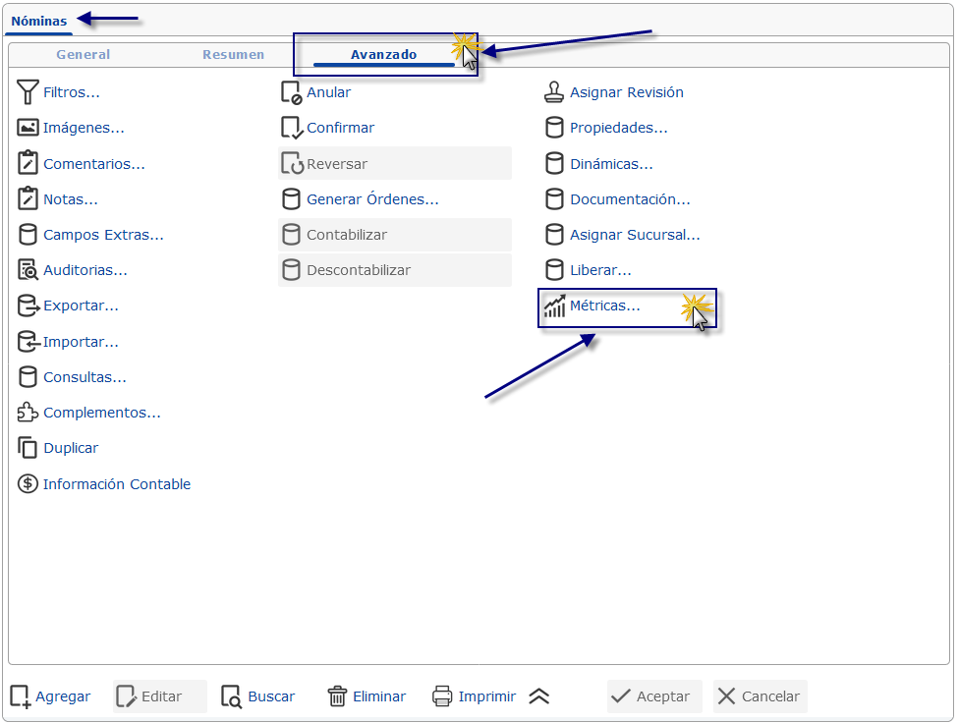
Task: Open the Liberar option
Action: [x=600, y=270]
